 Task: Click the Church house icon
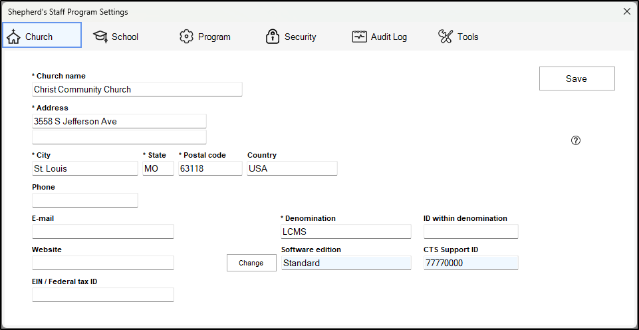[x=13, y=37]
